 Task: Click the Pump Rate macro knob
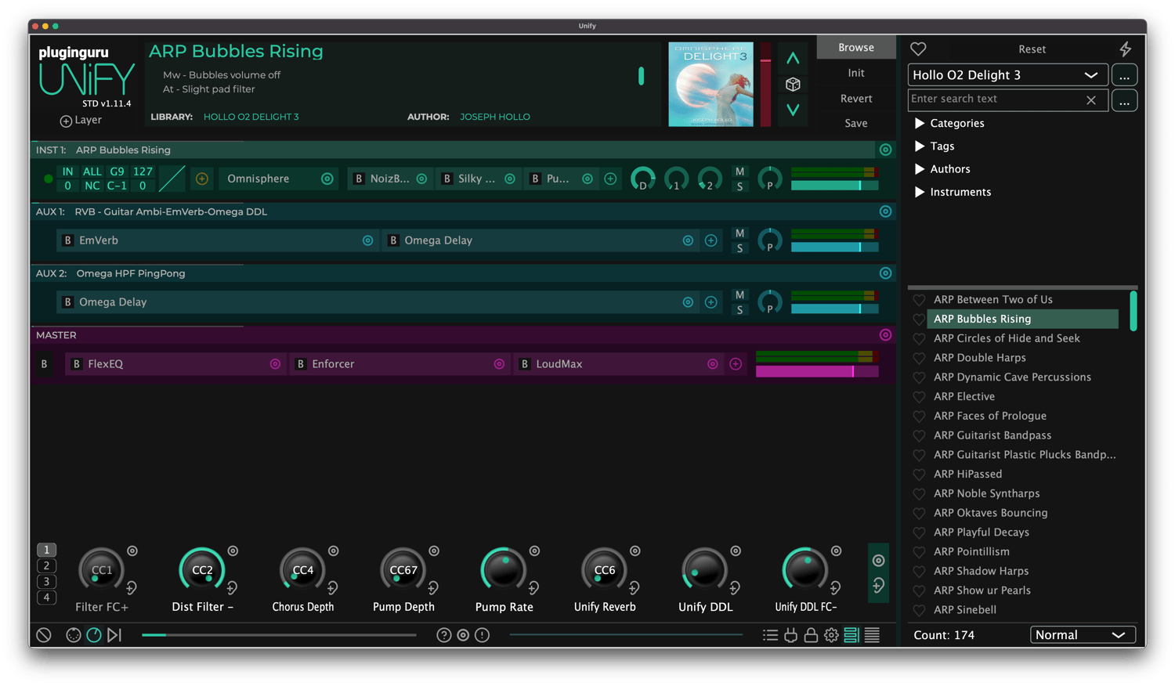click(504, 571)
